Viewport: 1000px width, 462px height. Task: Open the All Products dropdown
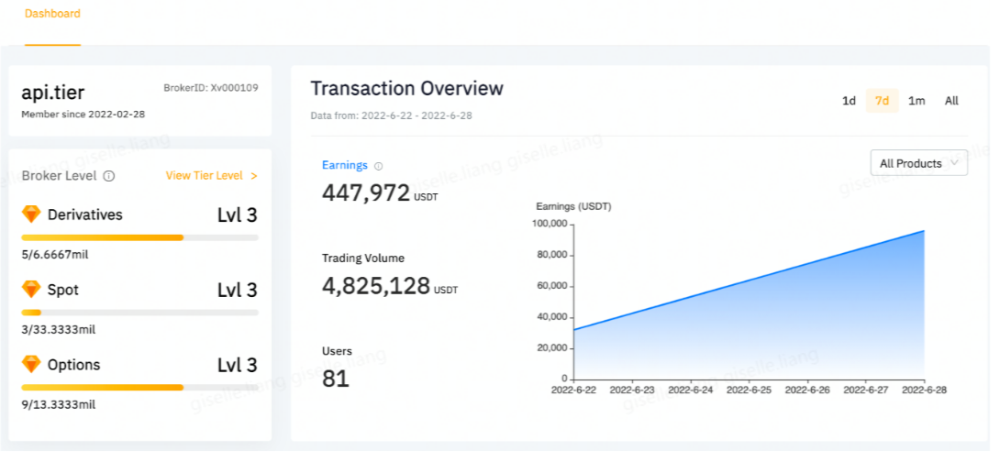pyautogui.click(x=918, y=163)
